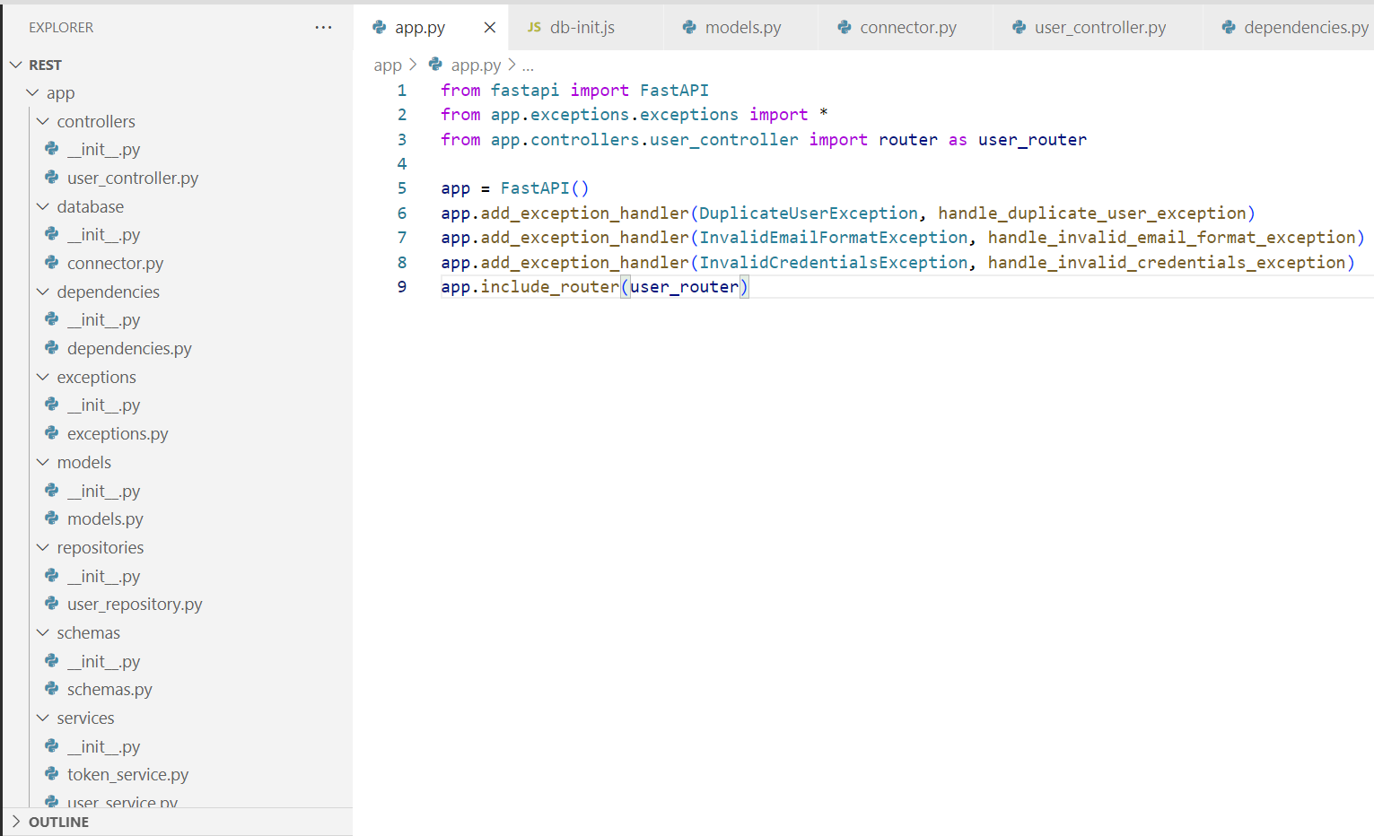
Task: Click the Python icon on connector.py tab
Action: click(x=845, y=28)
